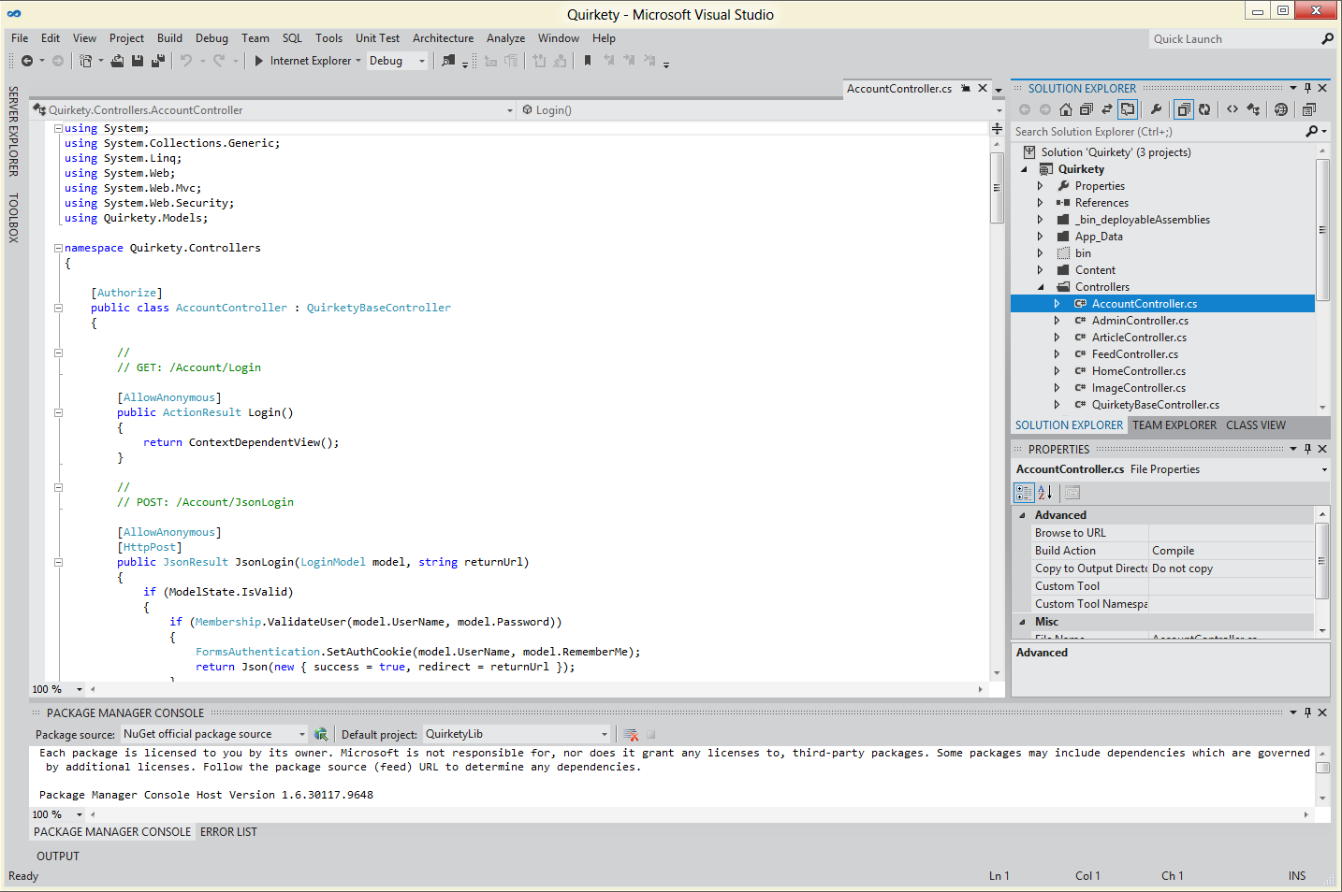Switch to the Error List tab

tap(228, 832)
